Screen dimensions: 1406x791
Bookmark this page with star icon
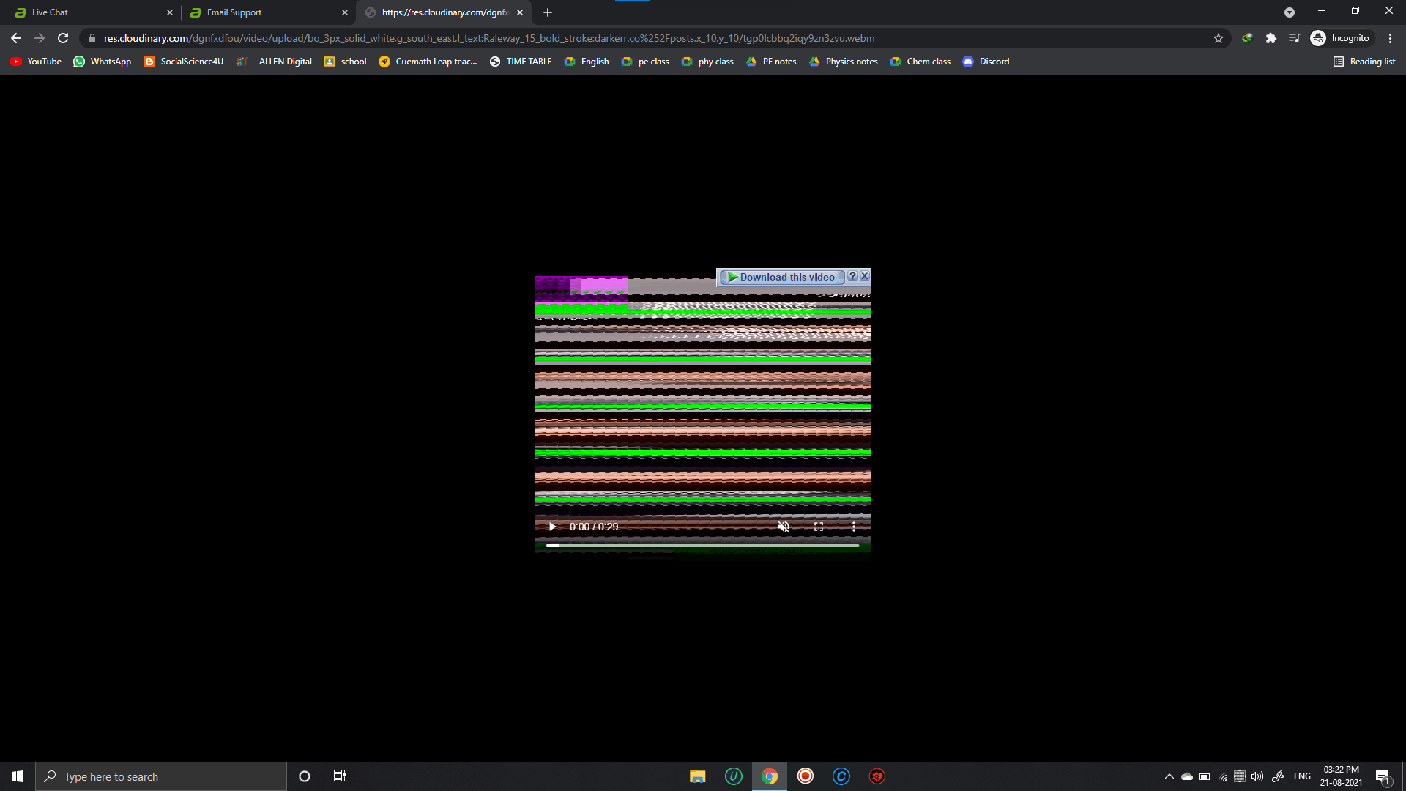pyautogui.click(x=1219, y=38)
